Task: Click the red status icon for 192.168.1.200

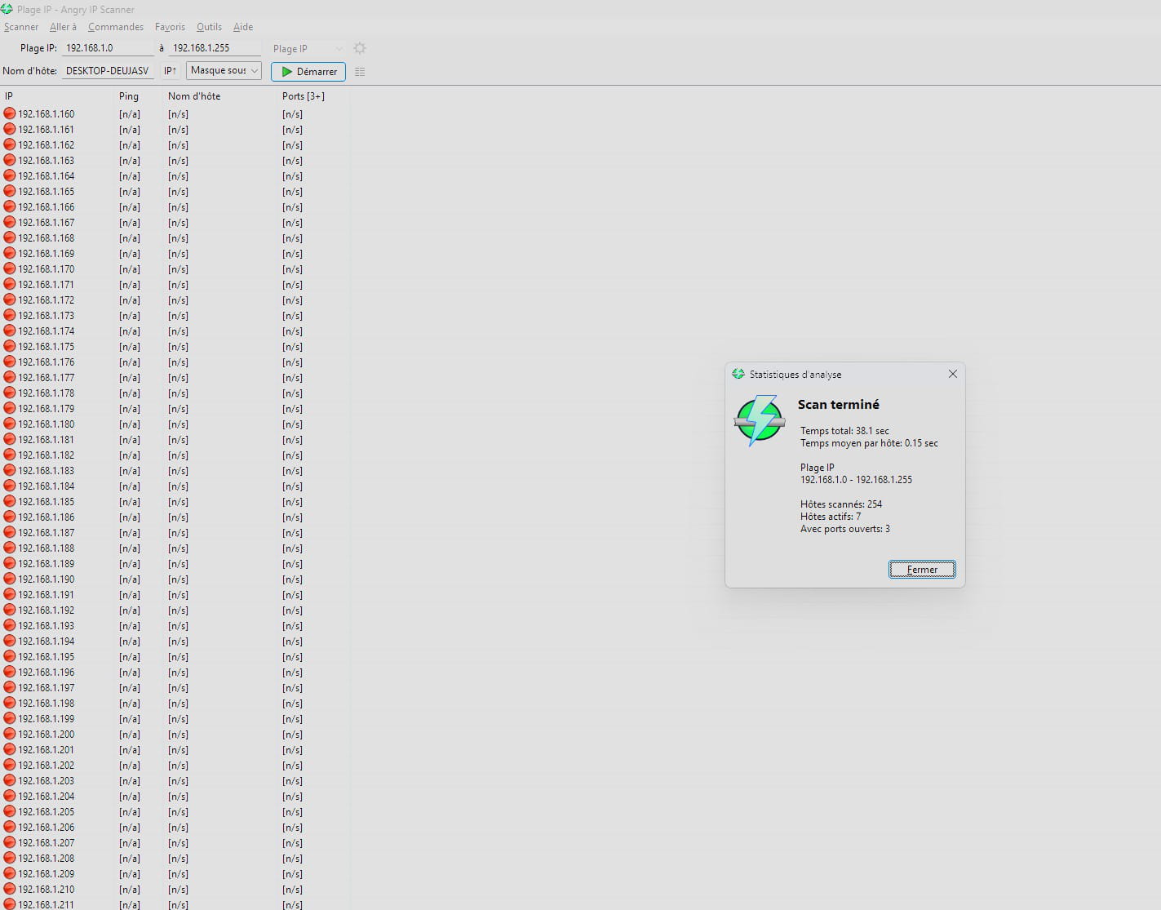Action: pos(10,735)
